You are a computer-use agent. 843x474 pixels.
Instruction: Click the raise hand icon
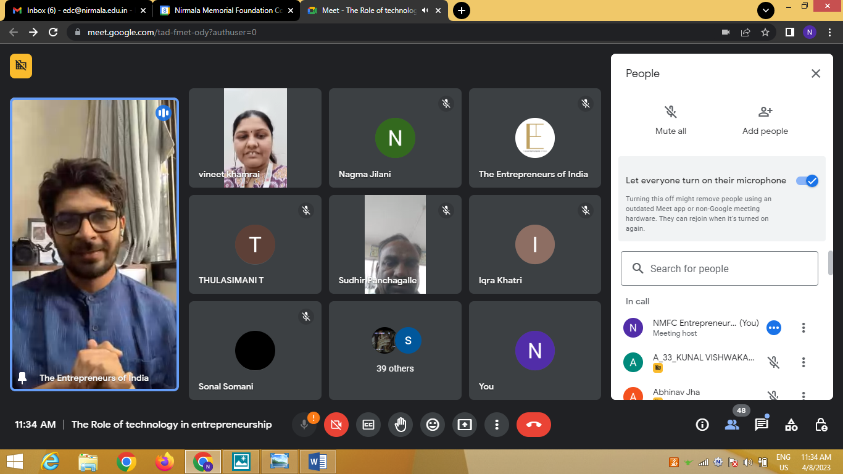click(x=401, y=425)
